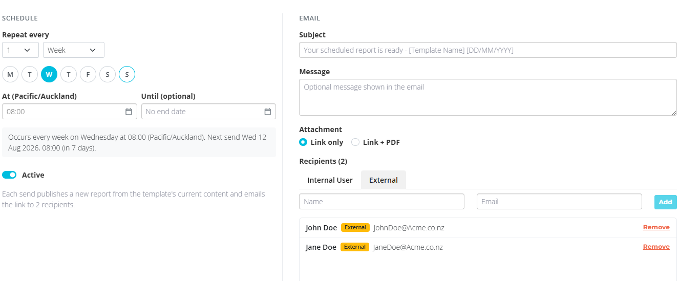The width and height of the screenshot is (679, 281).
Task: Open the Week frequency dropdown
Action: coord(74,50)
